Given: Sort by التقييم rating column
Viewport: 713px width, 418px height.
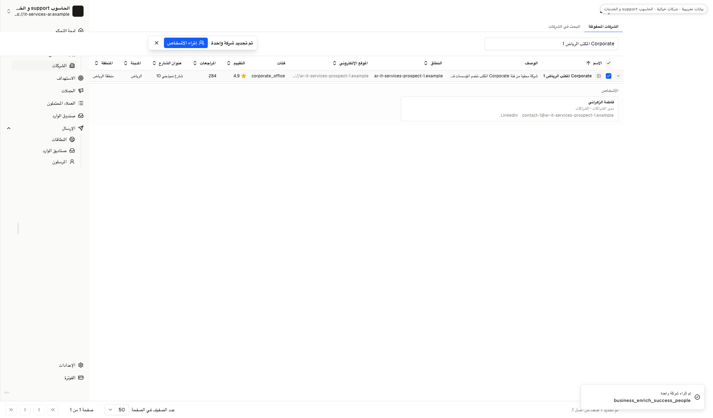Looking at the screenshot, I should (x=236, y=63).
